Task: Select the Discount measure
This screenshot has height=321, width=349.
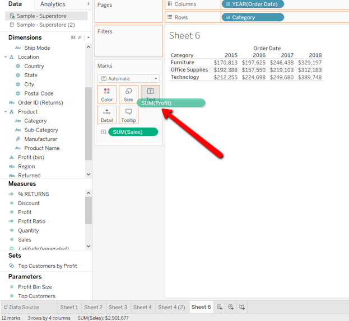Action: [29, 203]
